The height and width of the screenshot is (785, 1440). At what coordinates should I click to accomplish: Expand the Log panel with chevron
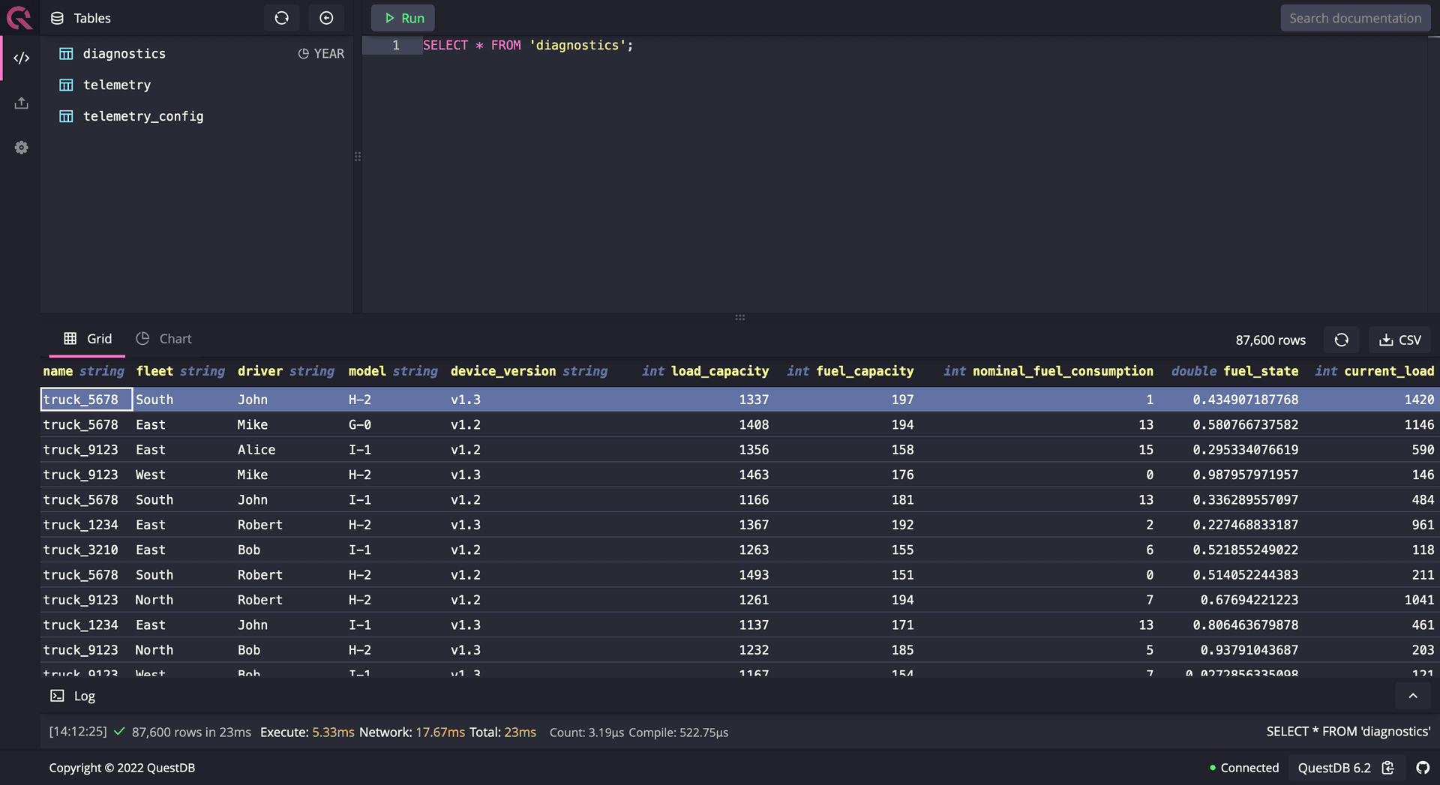[1412, 696]
